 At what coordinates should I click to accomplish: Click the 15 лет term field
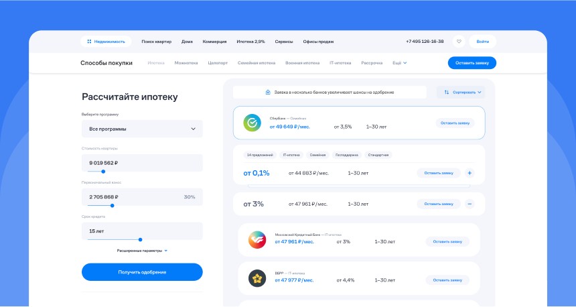pyautogui.click(x=142, y=231)
